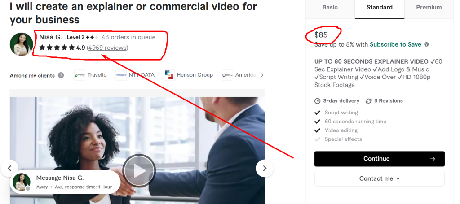Click the Nisa G. seller name

51,37
